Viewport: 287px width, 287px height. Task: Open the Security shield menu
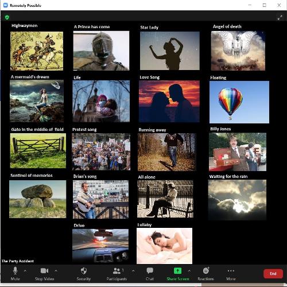pos(84,274)
